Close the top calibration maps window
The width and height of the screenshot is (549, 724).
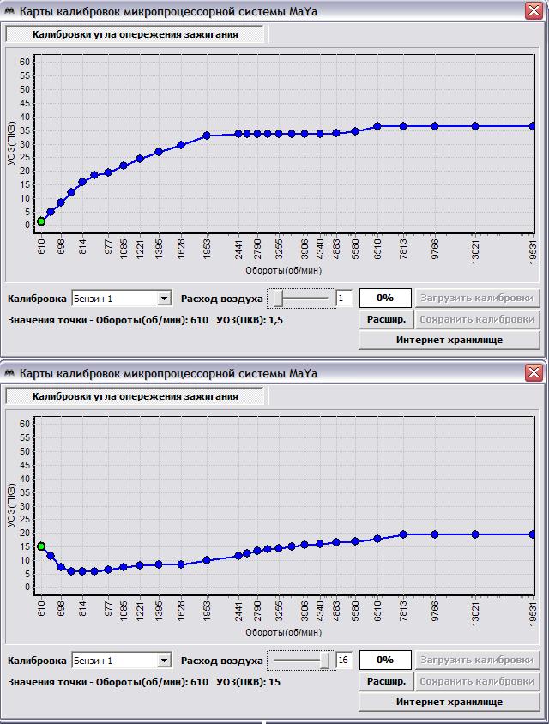click(534, 10)
